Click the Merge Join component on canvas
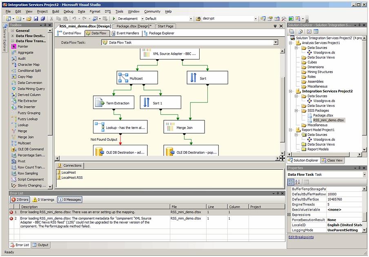369x257 pixels. point(184,128)
